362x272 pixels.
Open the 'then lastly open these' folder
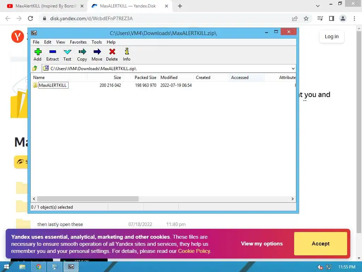pyautogui.click(x=60, y=224)
